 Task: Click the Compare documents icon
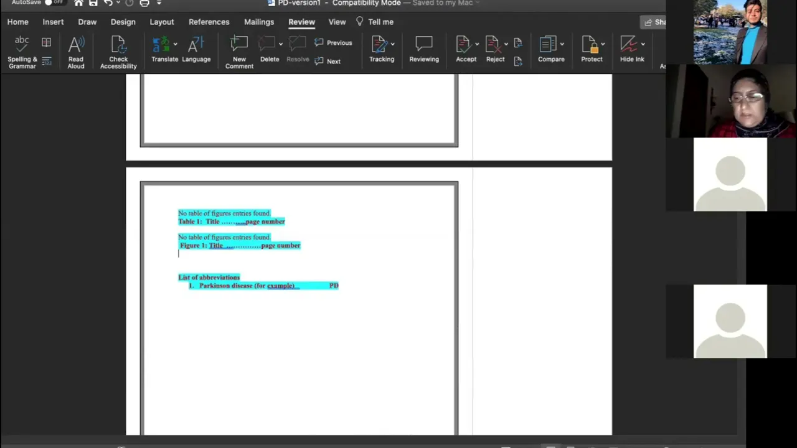point(548,44)
